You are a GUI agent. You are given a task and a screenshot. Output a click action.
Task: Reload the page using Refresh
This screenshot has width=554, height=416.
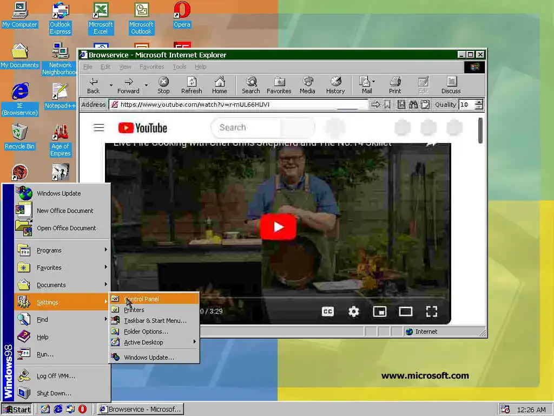click(x=192, y=86)
